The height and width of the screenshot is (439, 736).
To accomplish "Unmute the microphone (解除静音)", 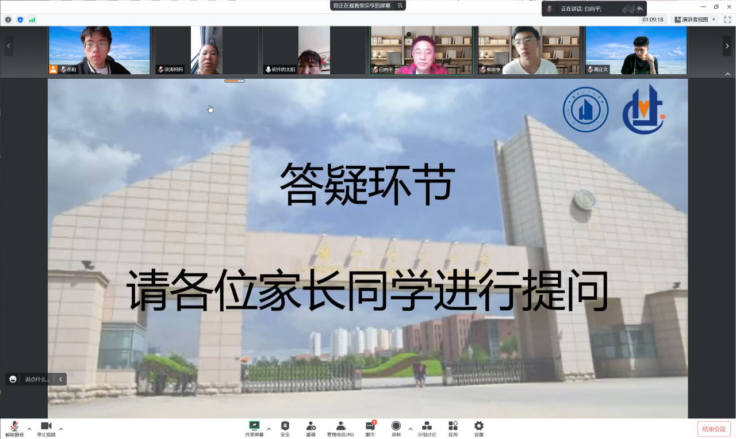I will click(14, 428).
